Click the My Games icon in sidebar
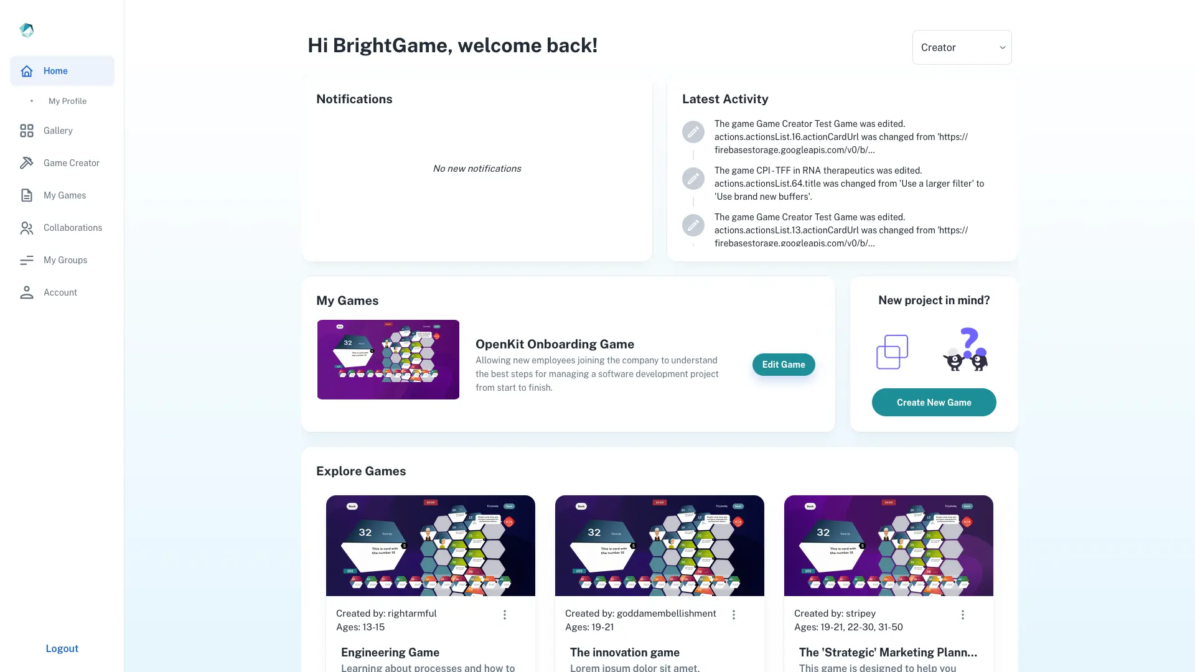 pos(26,196)
